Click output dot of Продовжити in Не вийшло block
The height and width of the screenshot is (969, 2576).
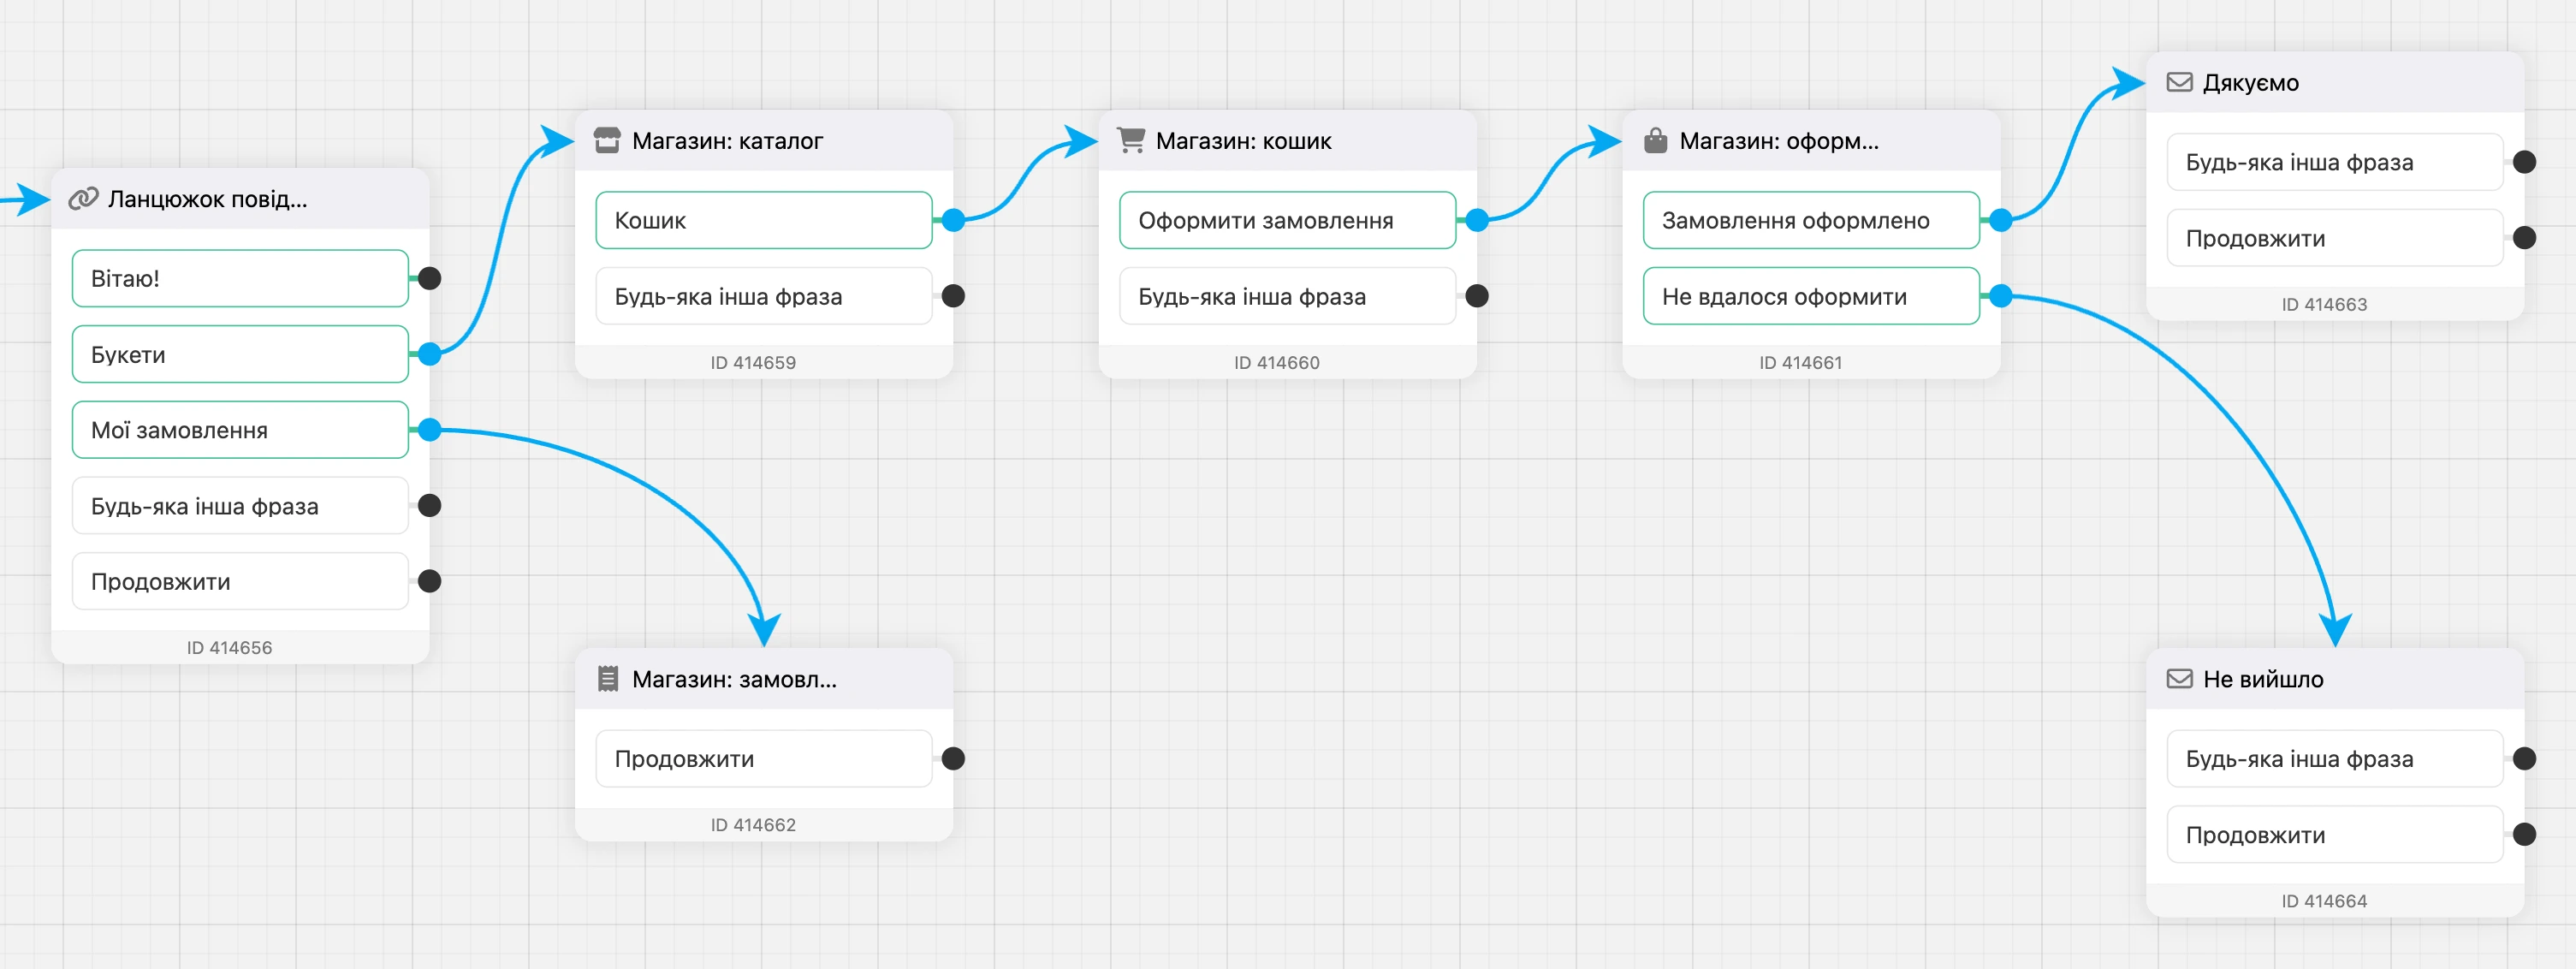point(2524,834)
